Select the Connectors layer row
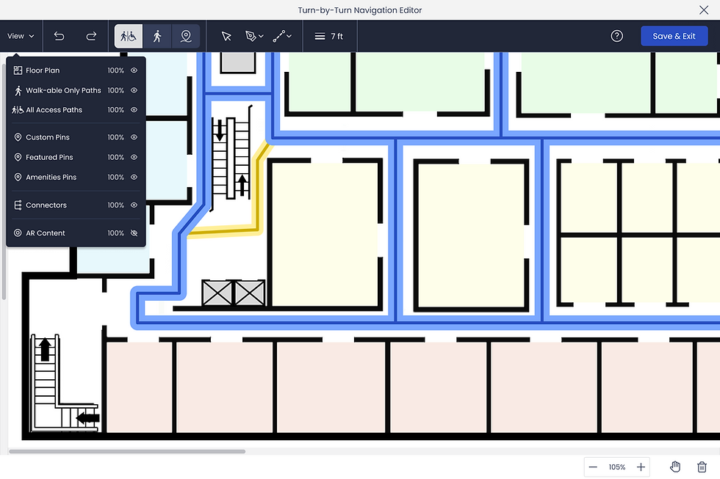Screen dimensions: 720x479 click(76, 205)
